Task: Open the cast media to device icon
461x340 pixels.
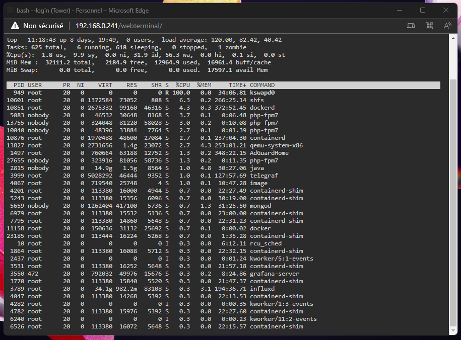Action: 411,26
